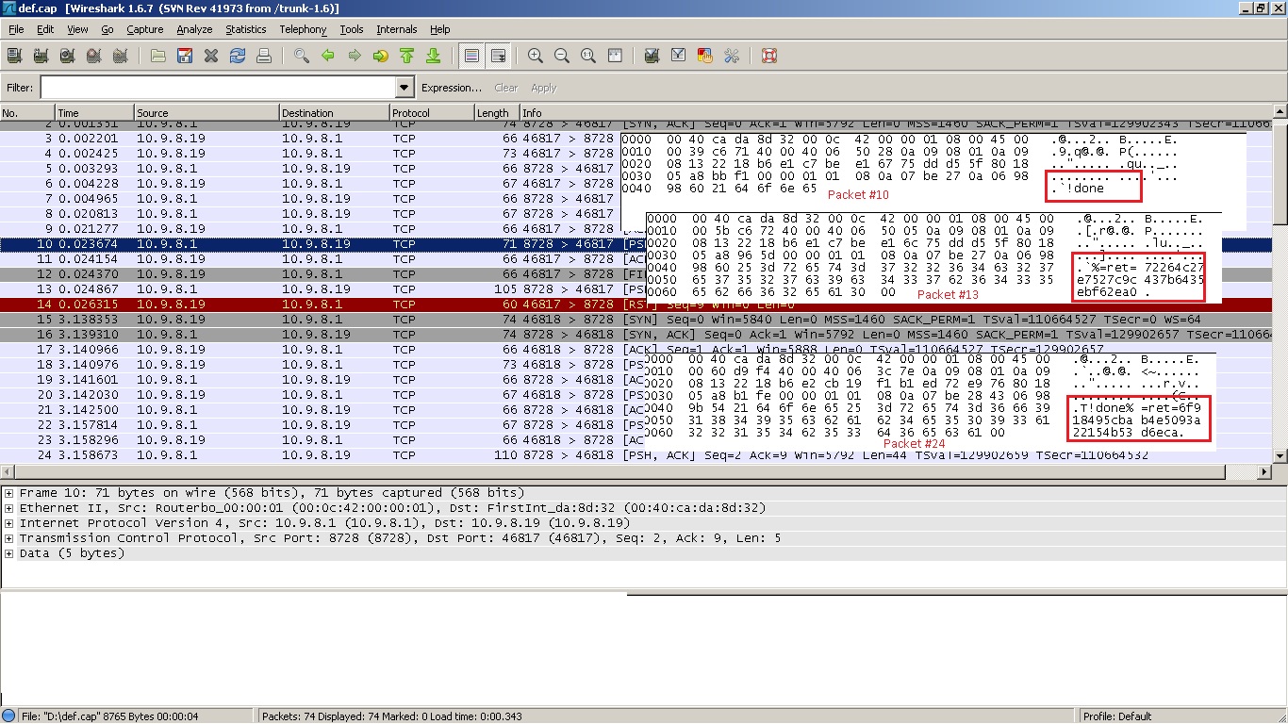Open the Analyze menu

tap(194, 29)
